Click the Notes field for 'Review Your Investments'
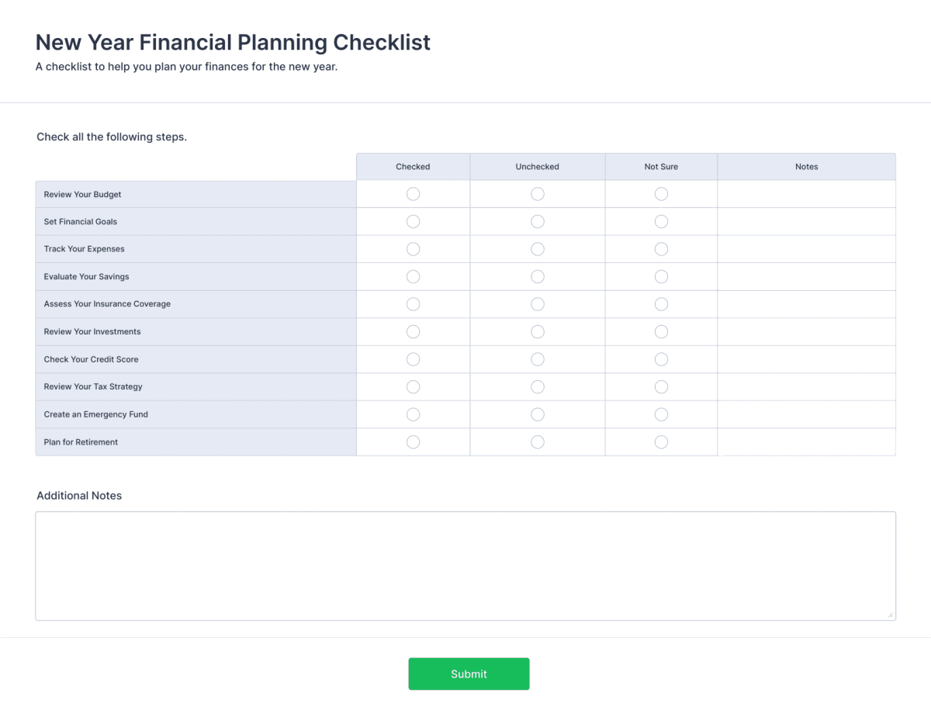Screen dimensions: 931x717 (806, 331)
